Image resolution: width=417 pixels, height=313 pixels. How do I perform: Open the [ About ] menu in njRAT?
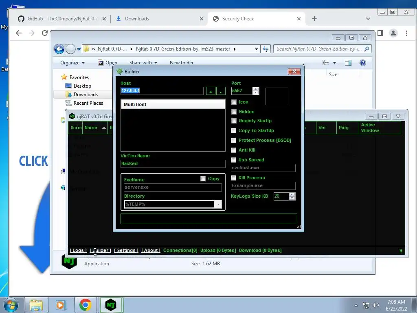pyautogui.click(x=151, y=250)
